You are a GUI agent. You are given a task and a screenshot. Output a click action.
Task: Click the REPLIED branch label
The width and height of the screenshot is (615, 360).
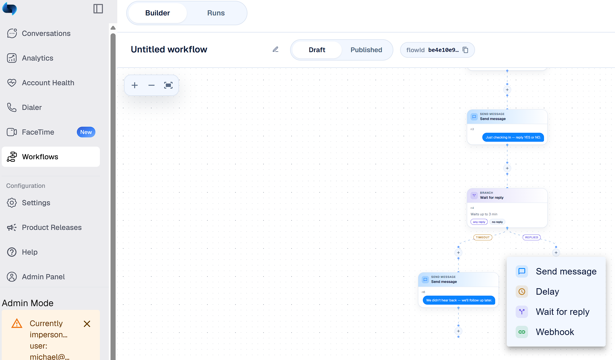tap(532, 237)
